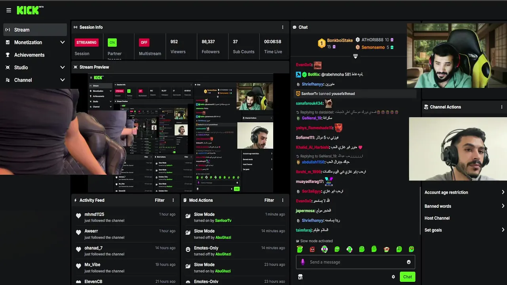Focus the Send a message field
This screenshot has height=285, width=507.
355,262
